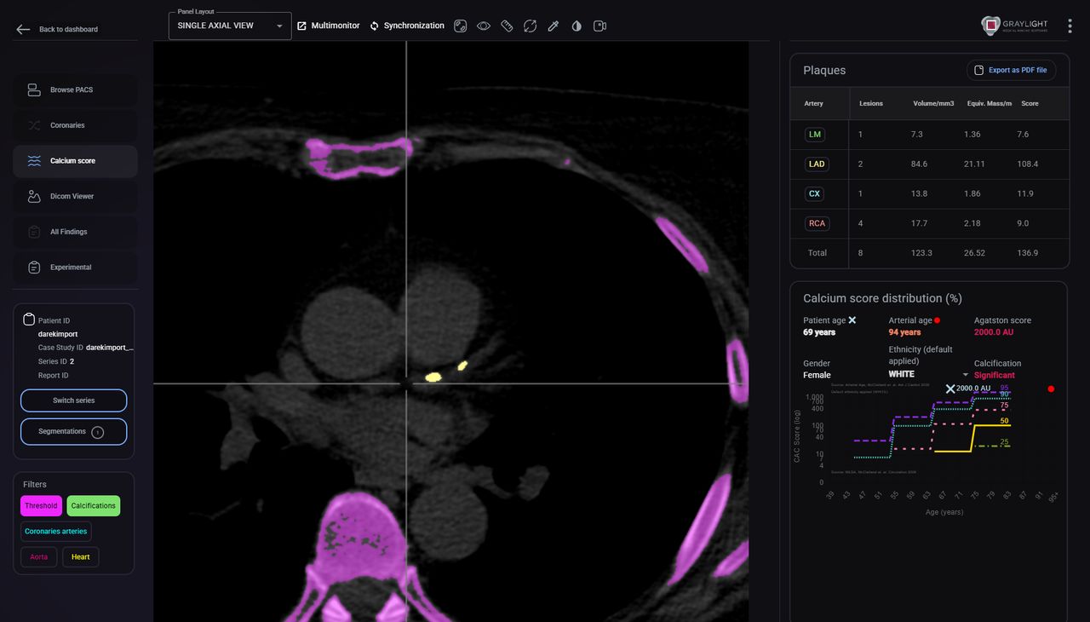Go back to dashboard
Screen dimensions: 1090x622
tap(57, 29)
